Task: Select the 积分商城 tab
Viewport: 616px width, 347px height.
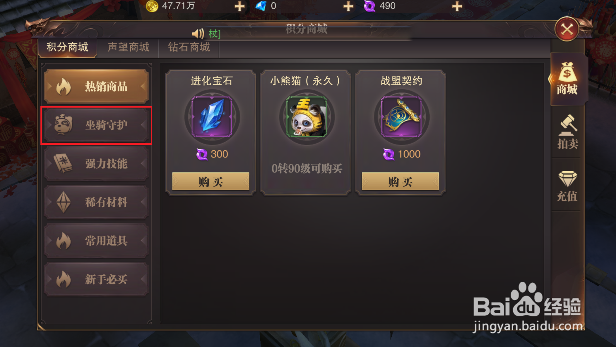Action: point(68,47)
